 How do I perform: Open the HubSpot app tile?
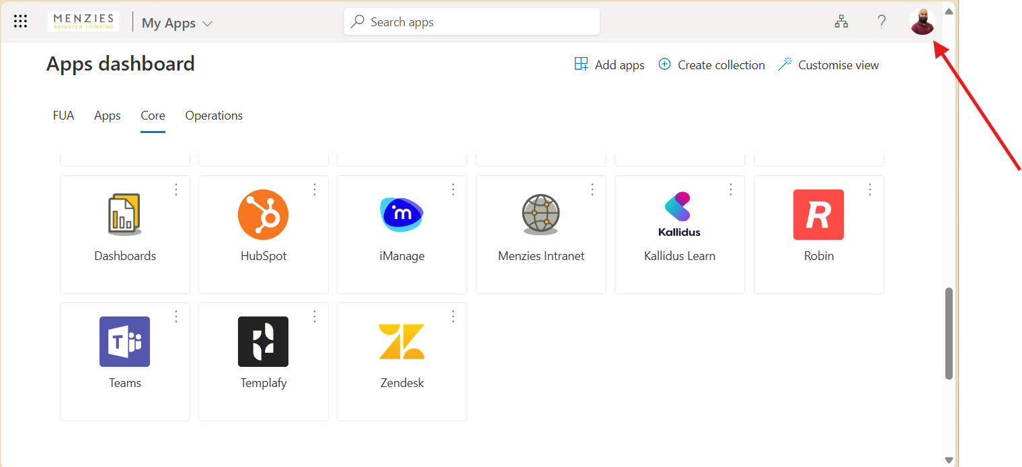(263, 215)
